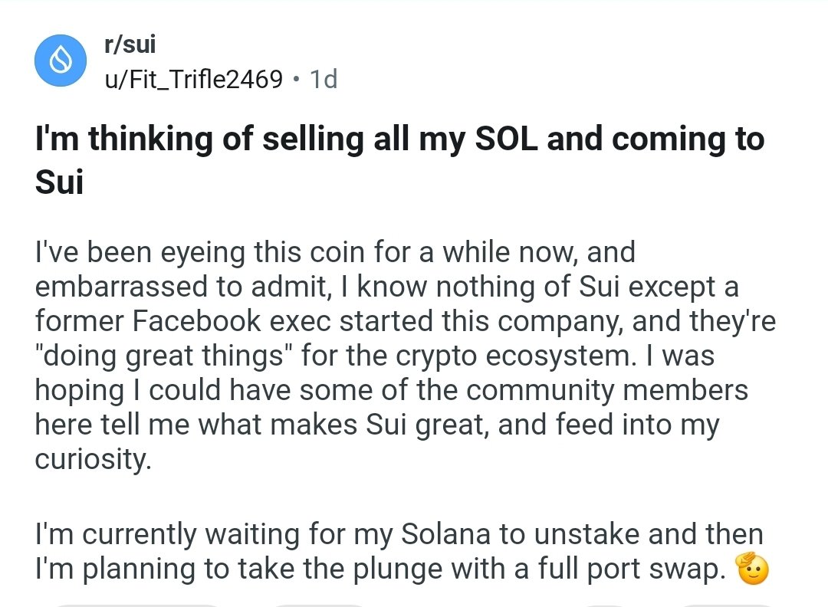Click the share pill button at bottom right

coord(727,605)
